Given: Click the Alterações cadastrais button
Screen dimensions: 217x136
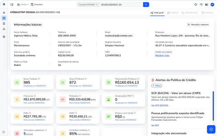Looking at the screenshot, I should [198, 25].
